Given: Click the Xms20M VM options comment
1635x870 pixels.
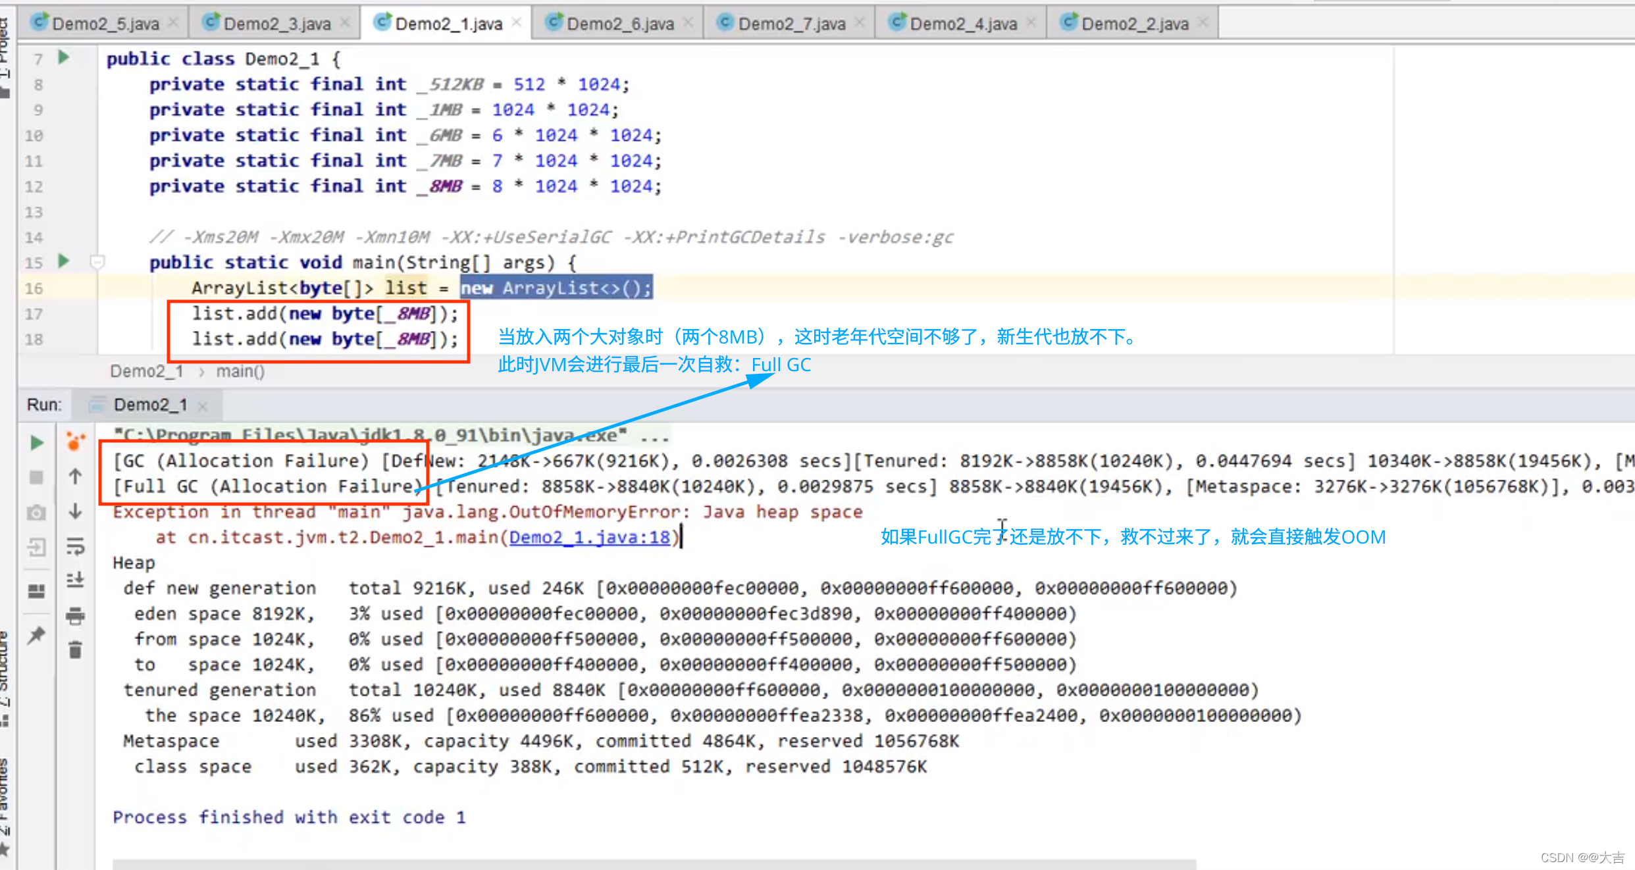Looking at the screenshot, I should (552, 237).
